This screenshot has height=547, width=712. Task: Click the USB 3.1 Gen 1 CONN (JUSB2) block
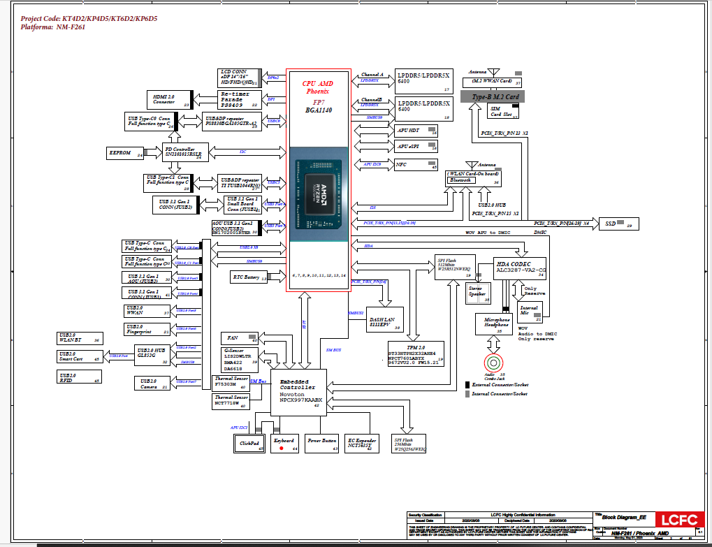(176, 205)
